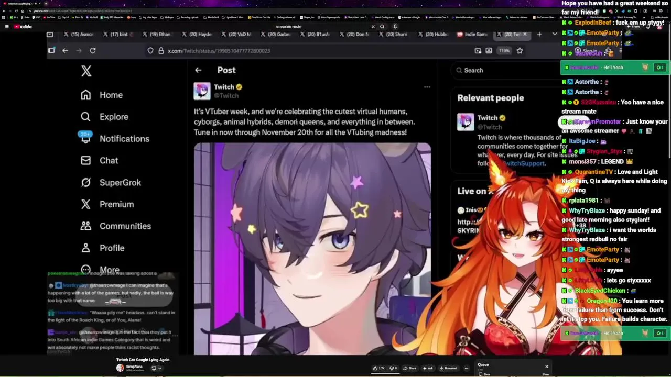Click the Ask button
The width and height of the screenshot is (671, 377).
click(428, 368)
